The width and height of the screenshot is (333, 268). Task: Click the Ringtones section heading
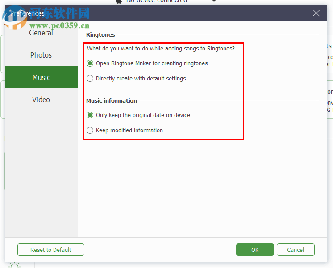[101, 35]
